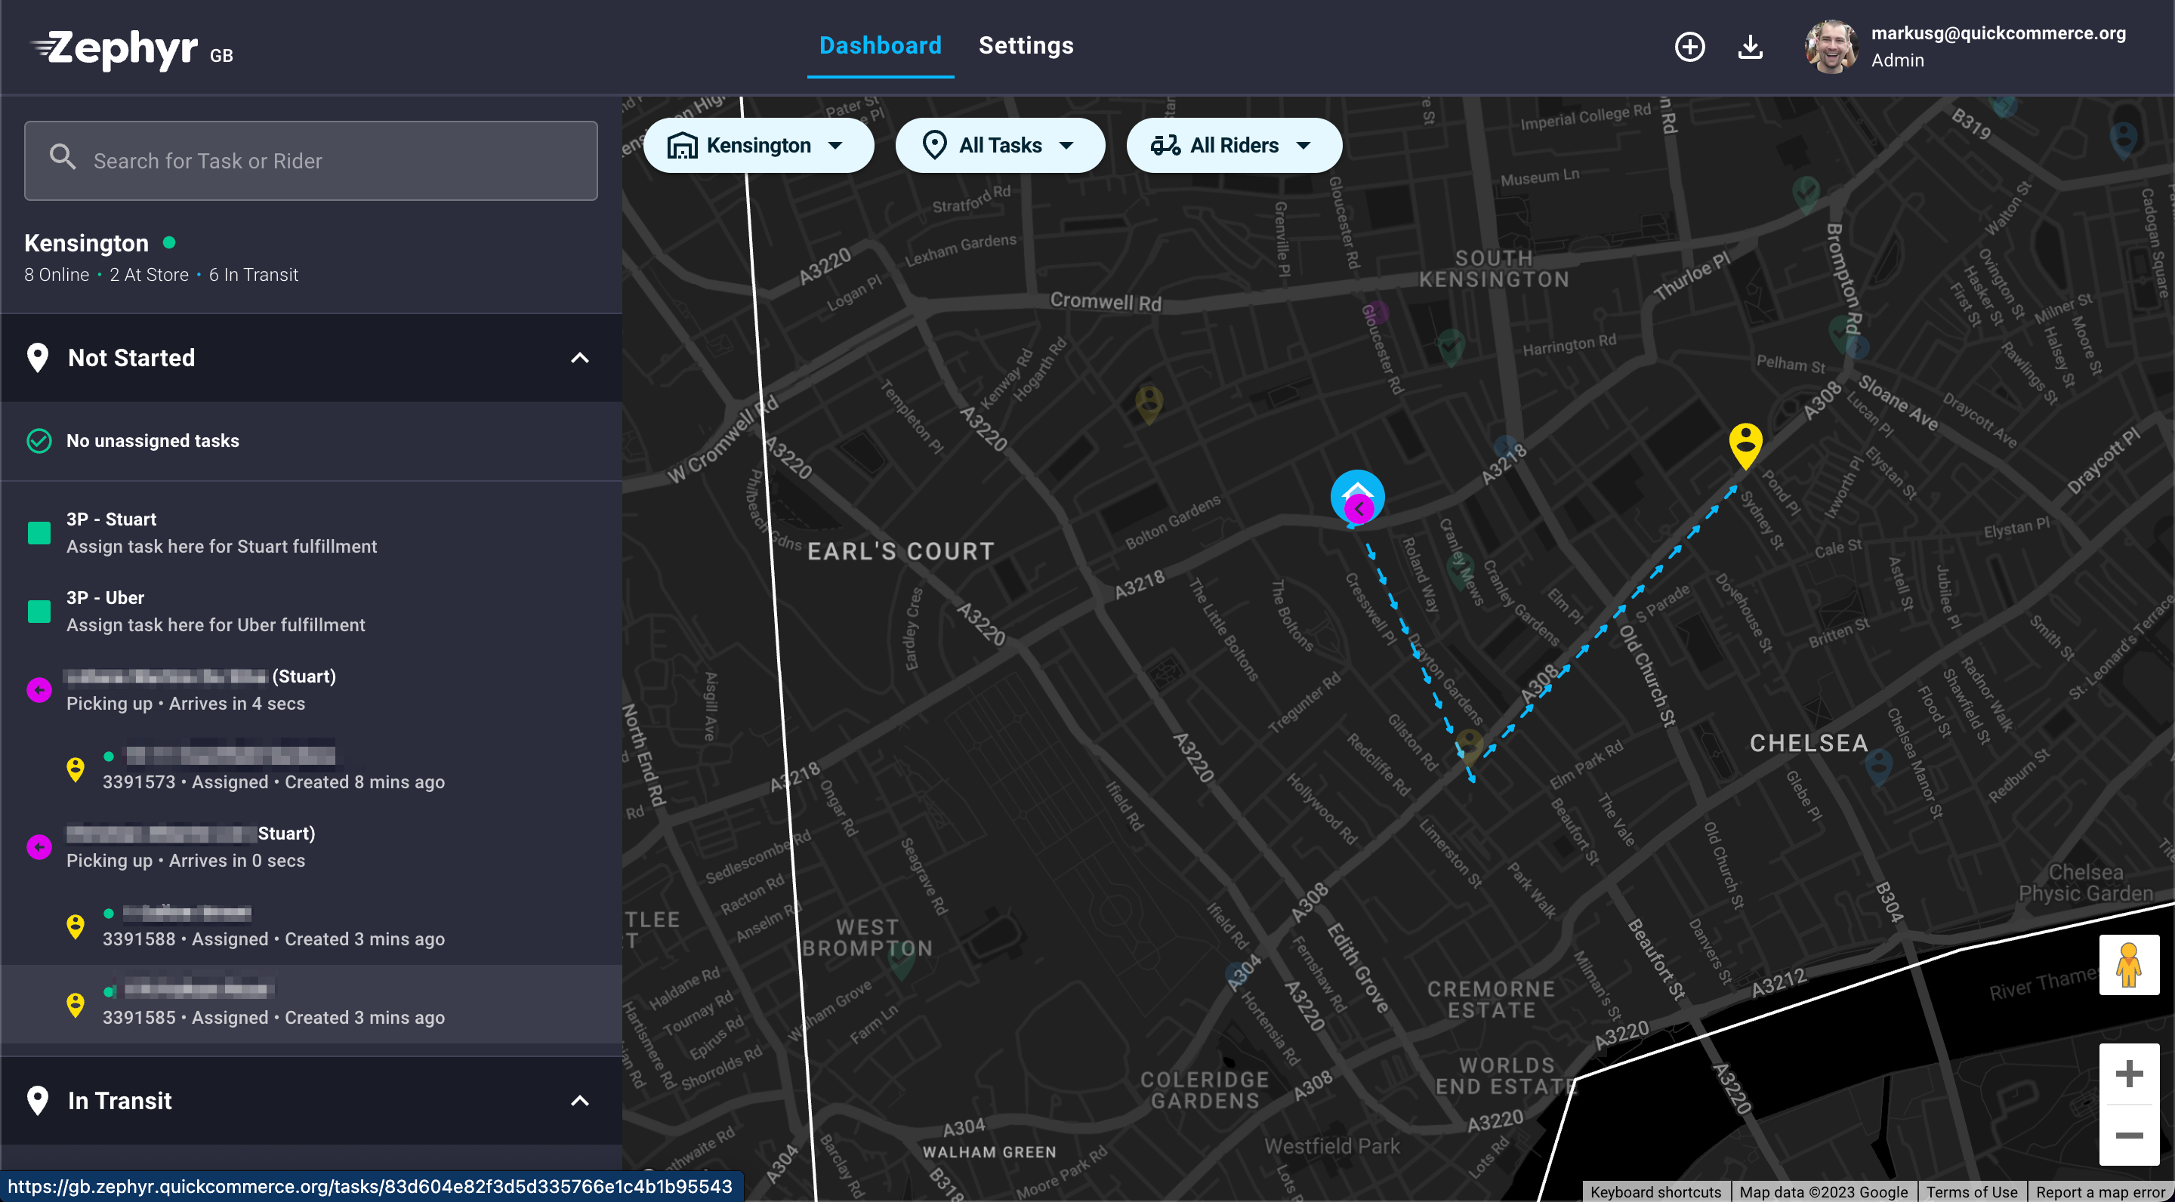Click the download icon in header
Image resolution: width=2175 pixels, height=1202 pixels.
[x=1751, y=46]
